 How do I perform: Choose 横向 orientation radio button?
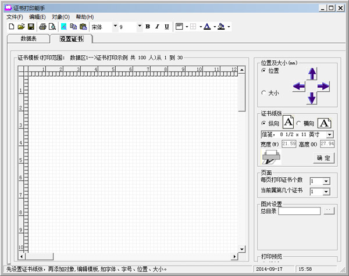pos(299,123)
